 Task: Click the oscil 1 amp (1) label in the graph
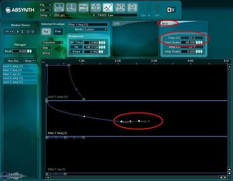pyautogui.click(x=58, y=97)
